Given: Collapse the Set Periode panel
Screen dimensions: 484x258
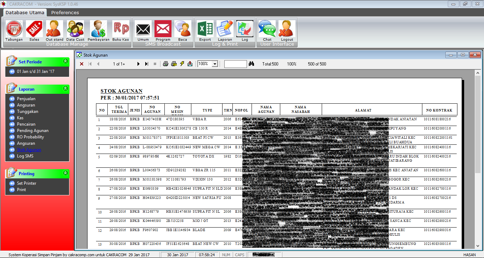Looking at the screenshot, I should click(x=65, y=62).
